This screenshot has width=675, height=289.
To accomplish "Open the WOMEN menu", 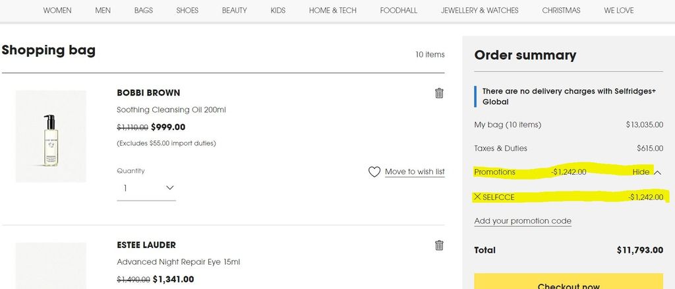I will tap(57, 11).
